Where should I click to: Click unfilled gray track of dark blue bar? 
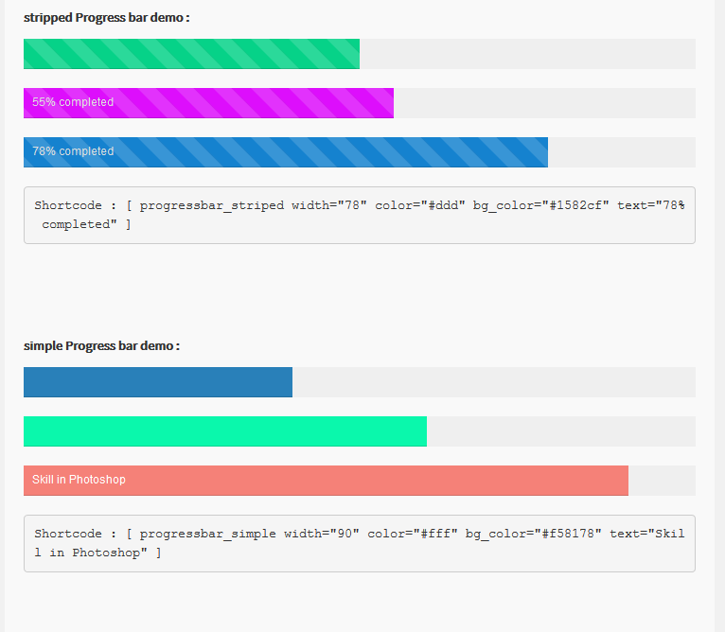(494, 382)
